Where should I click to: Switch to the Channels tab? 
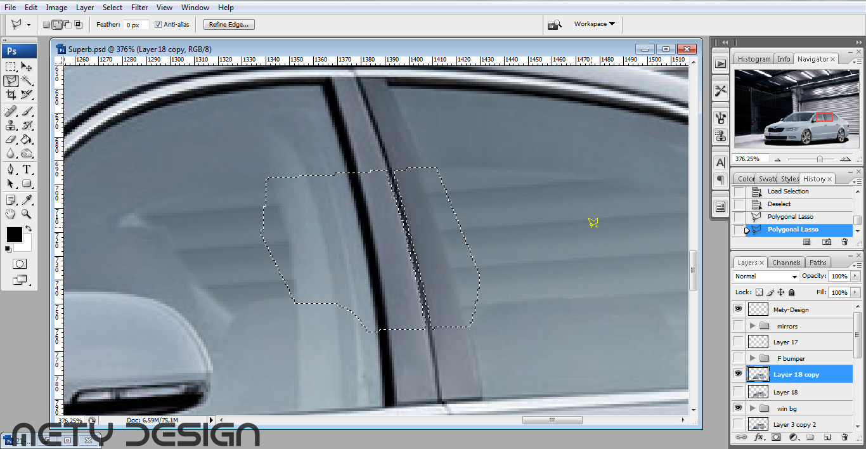786,263
